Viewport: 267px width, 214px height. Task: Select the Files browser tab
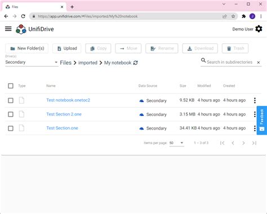[34, 7]
